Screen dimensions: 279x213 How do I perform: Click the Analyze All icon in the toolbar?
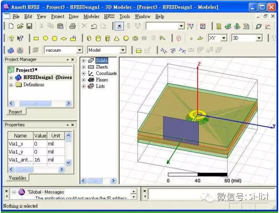237,26
